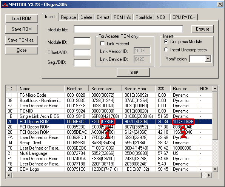Screen dimensions: 225x187
Task: Switch to the Replace tab
Action: [68, 17]
